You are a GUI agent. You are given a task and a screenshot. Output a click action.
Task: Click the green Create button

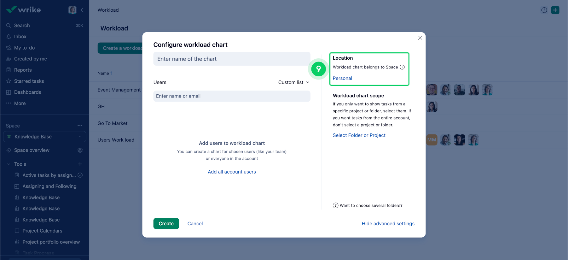(166, 223)
